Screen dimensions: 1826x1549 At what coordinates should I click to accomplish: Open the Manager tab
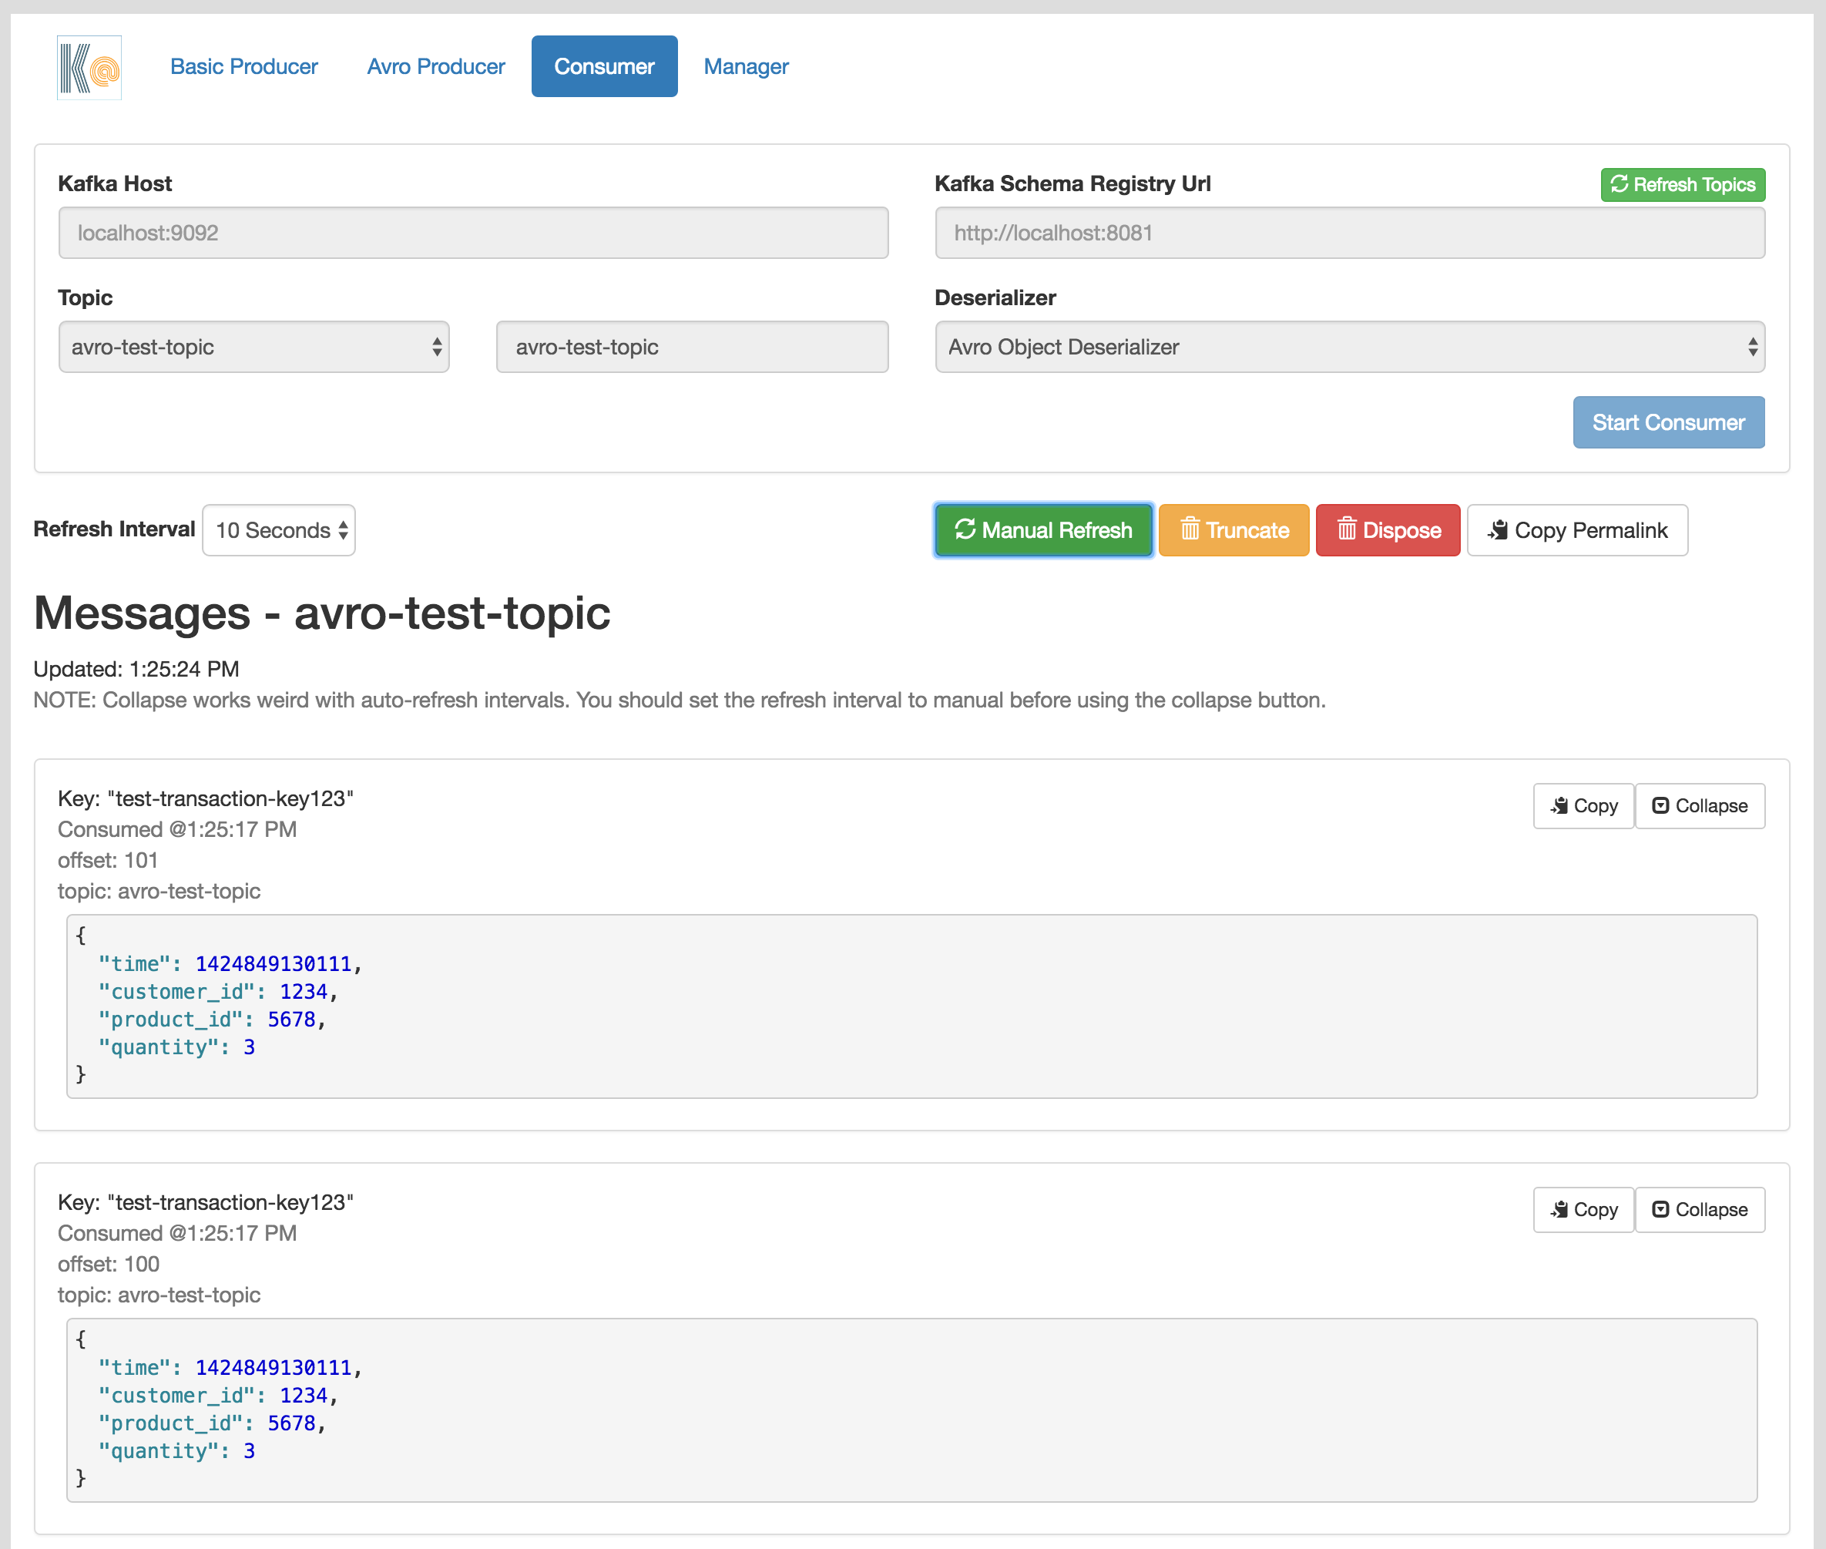[747, 67]
